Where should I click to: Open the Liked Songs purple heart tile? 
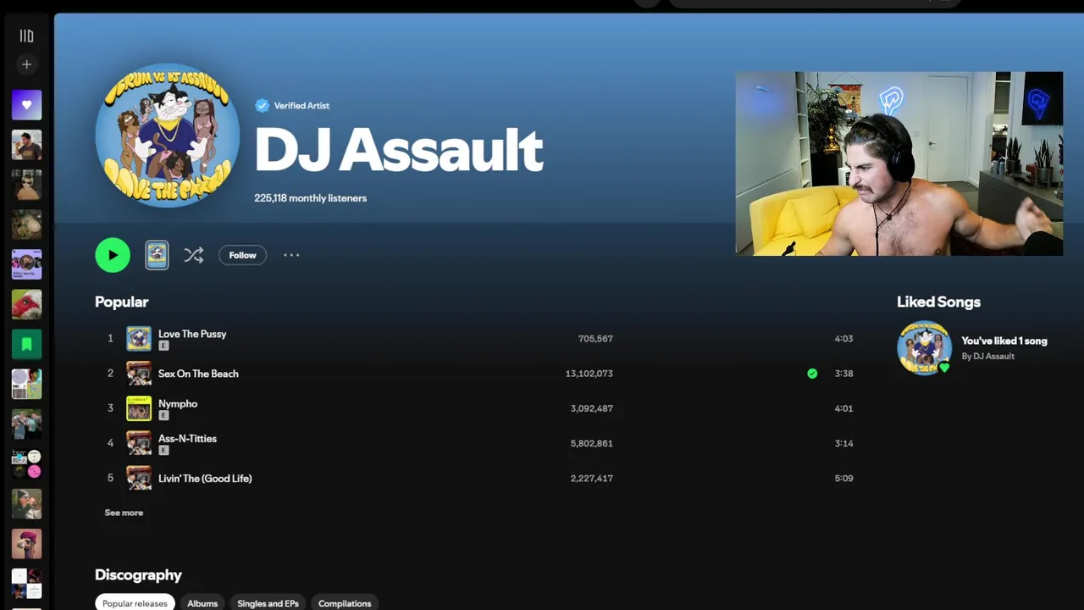click(26, 105)
